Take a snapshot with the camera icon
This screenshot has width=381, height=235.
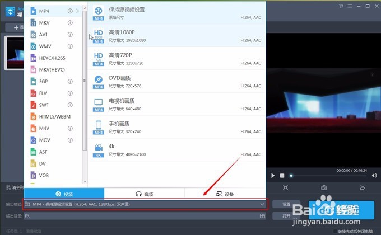324,187
